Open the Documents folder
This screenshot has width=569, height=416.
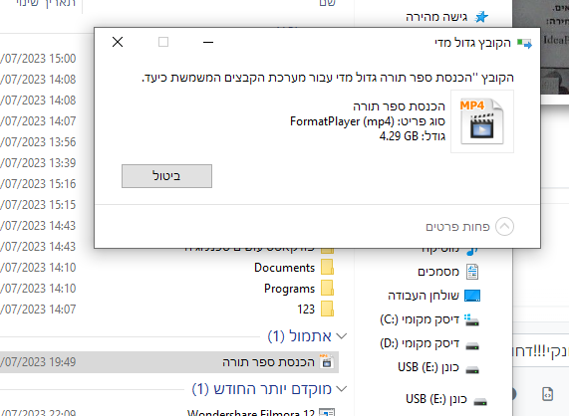pyautogui.click(x=294, y=268)
